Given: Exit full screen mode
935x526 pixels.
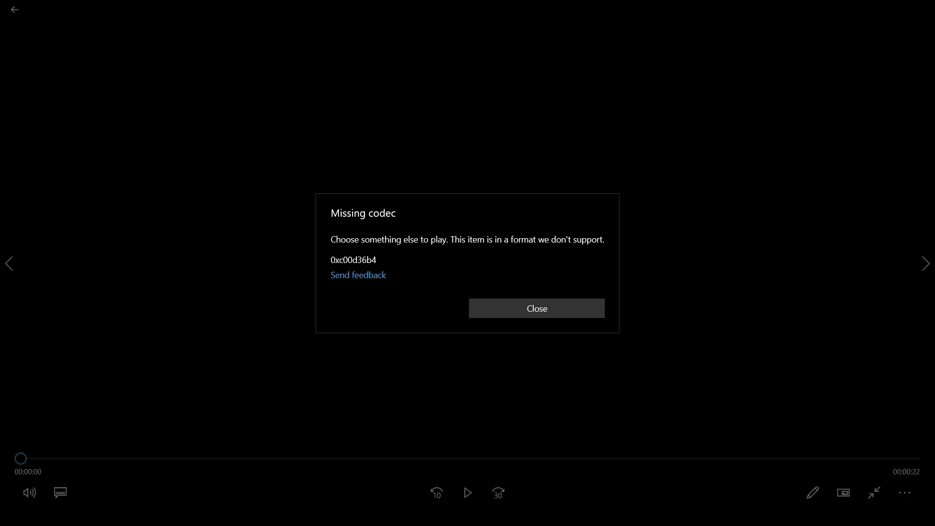Looking at the screenshot, I should pyautogui.click(x=874, y=493).
